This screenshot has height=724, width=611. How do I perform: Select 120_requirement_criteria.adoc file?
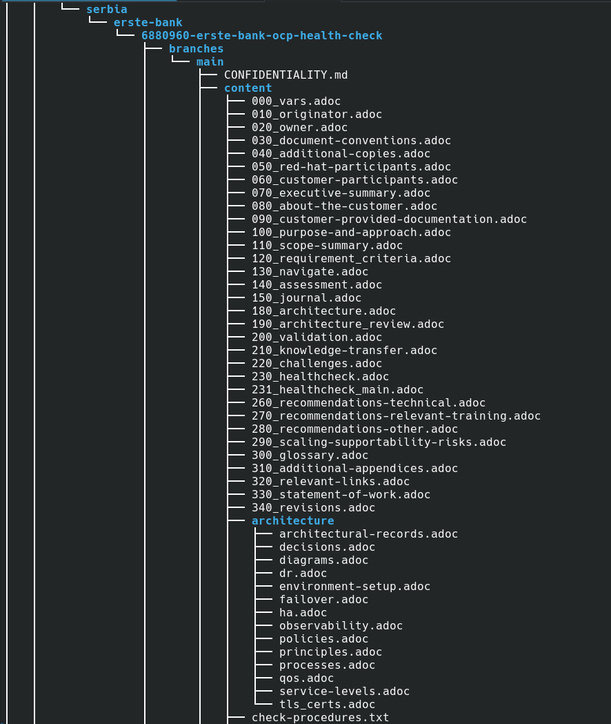pyautogui.click(x=351, y=259)
